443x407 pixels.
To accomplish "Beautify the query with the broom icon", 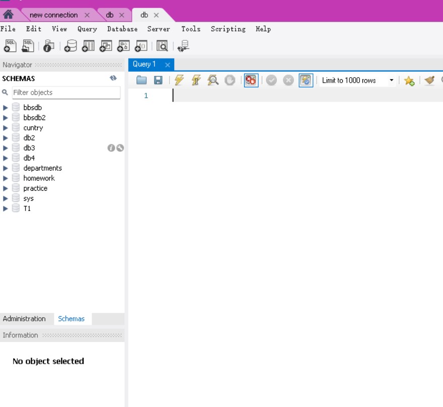I will pyautogui.click(x=429, y=80).
